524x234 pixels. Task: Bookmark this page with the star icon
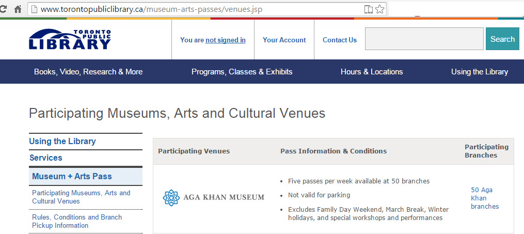pos(380,9)
